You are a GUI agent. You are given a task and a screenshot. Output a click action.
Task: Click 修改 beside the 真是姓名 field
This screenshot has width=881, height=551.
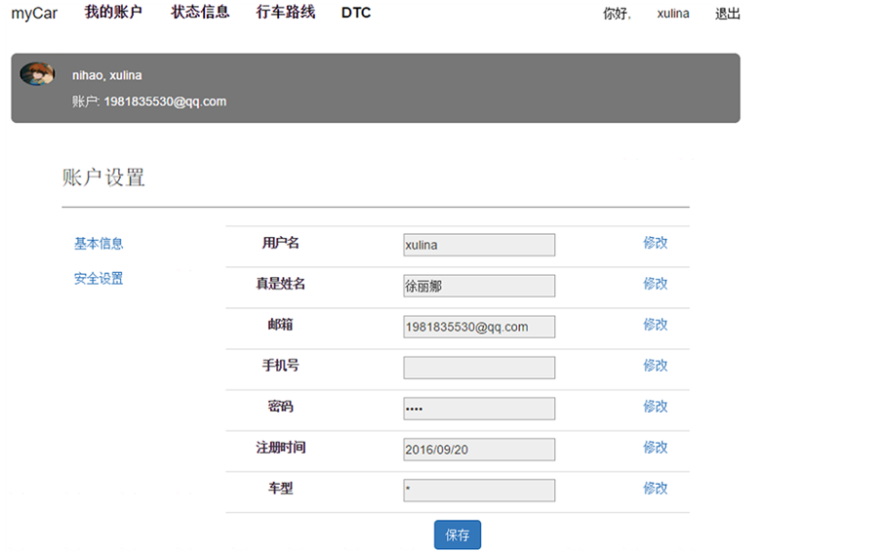(x=656, y=284)
